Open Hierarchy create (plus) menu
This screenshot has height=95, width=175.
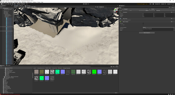1,7
